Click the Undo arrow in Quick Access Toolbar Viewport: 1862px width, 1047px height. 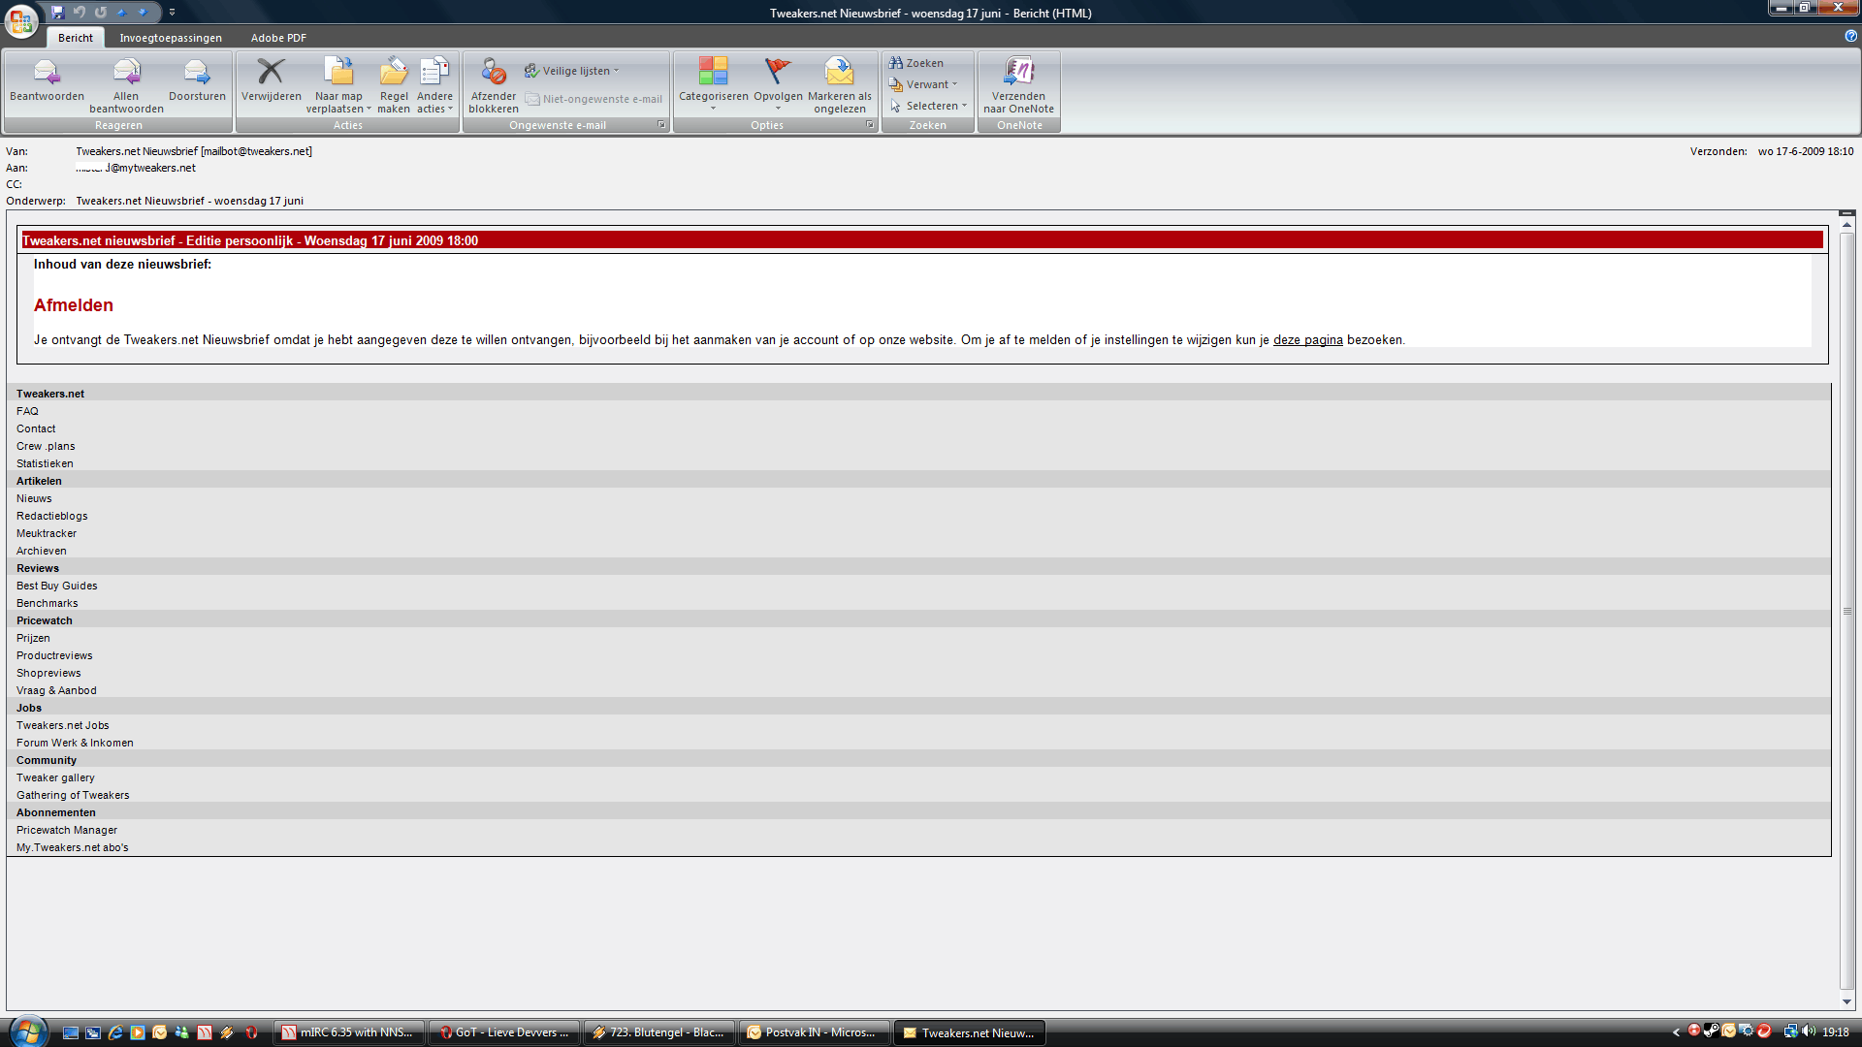coord(80,13)
